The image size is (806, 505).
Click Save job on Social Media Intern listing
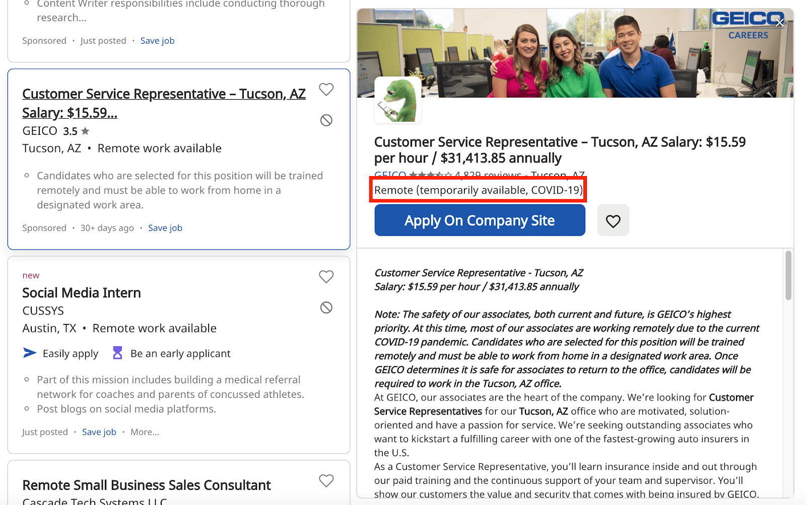(x=99, y=432)
